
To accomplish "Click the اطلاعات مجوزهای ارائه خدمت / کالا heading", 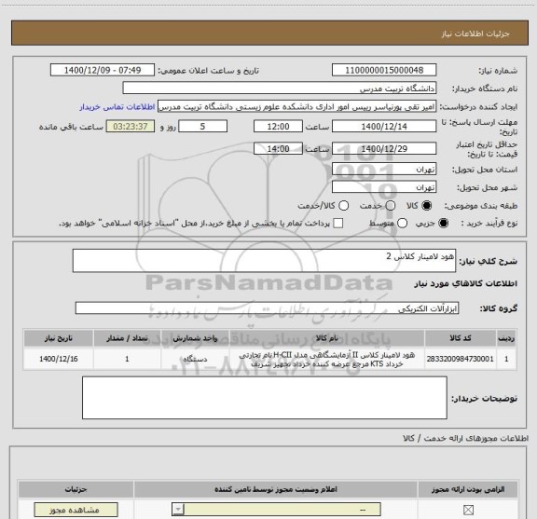I will point(465,438).
